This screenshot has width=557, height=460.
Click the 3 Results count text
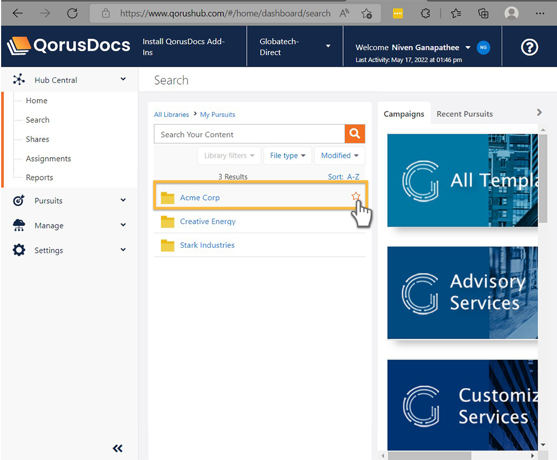(233, 177)
